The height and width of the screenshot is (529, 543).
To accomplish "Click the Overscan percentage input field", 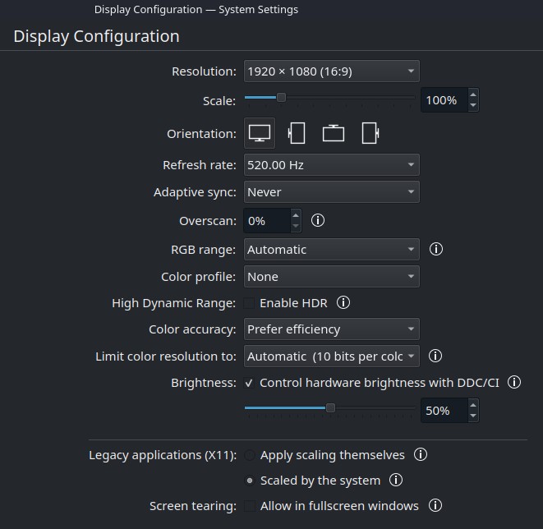I will (266, 221).
